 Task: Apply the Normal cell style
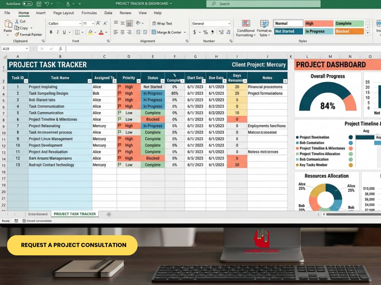(288, 23)
